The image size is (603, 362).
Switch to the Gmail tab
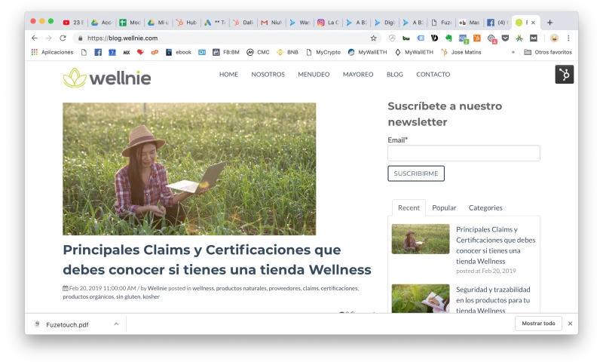271,23
